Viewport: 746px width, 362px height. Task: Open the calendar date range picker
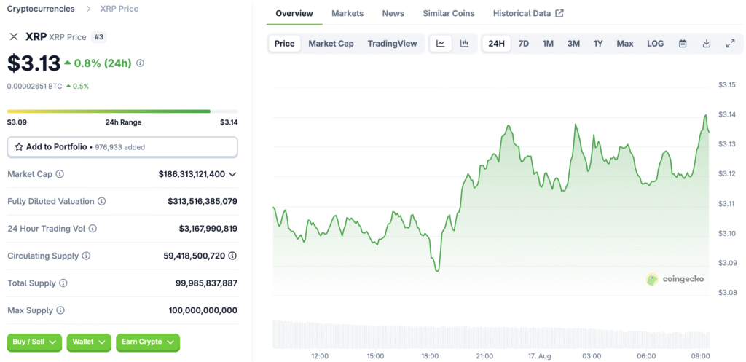pyautogui.click(x=683, y=44)
